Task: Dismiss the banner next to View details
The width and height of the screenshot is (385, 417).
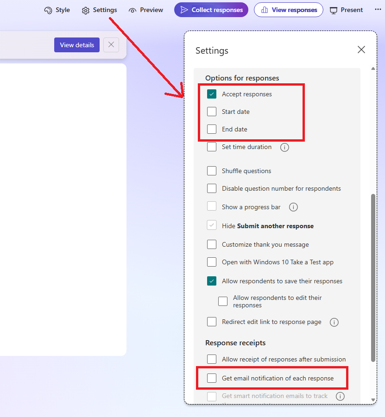Action: click(x=111, y=45)
